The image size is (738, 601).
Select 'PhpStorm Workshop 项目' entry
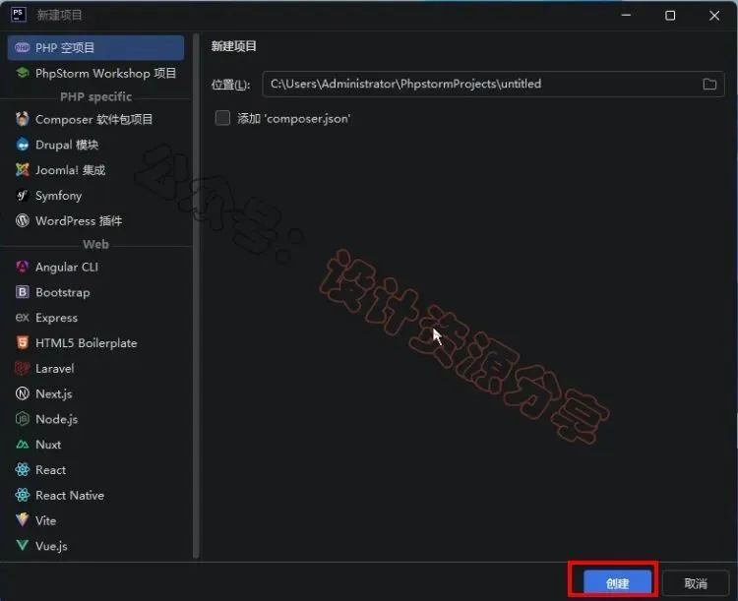tap(95, 73)
